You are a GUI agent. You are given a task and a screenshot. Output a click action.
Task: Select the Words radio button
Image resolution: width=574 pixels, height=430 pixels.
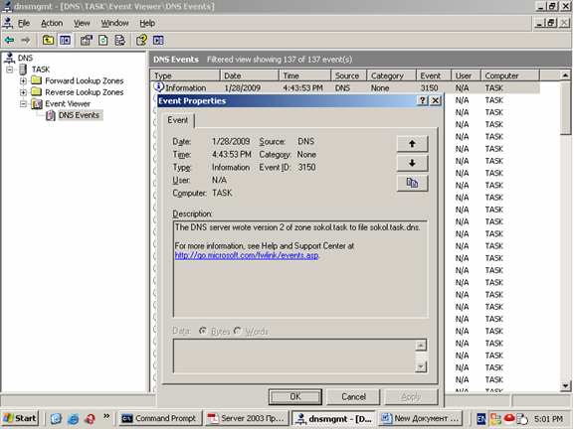(x=238, y=331)
